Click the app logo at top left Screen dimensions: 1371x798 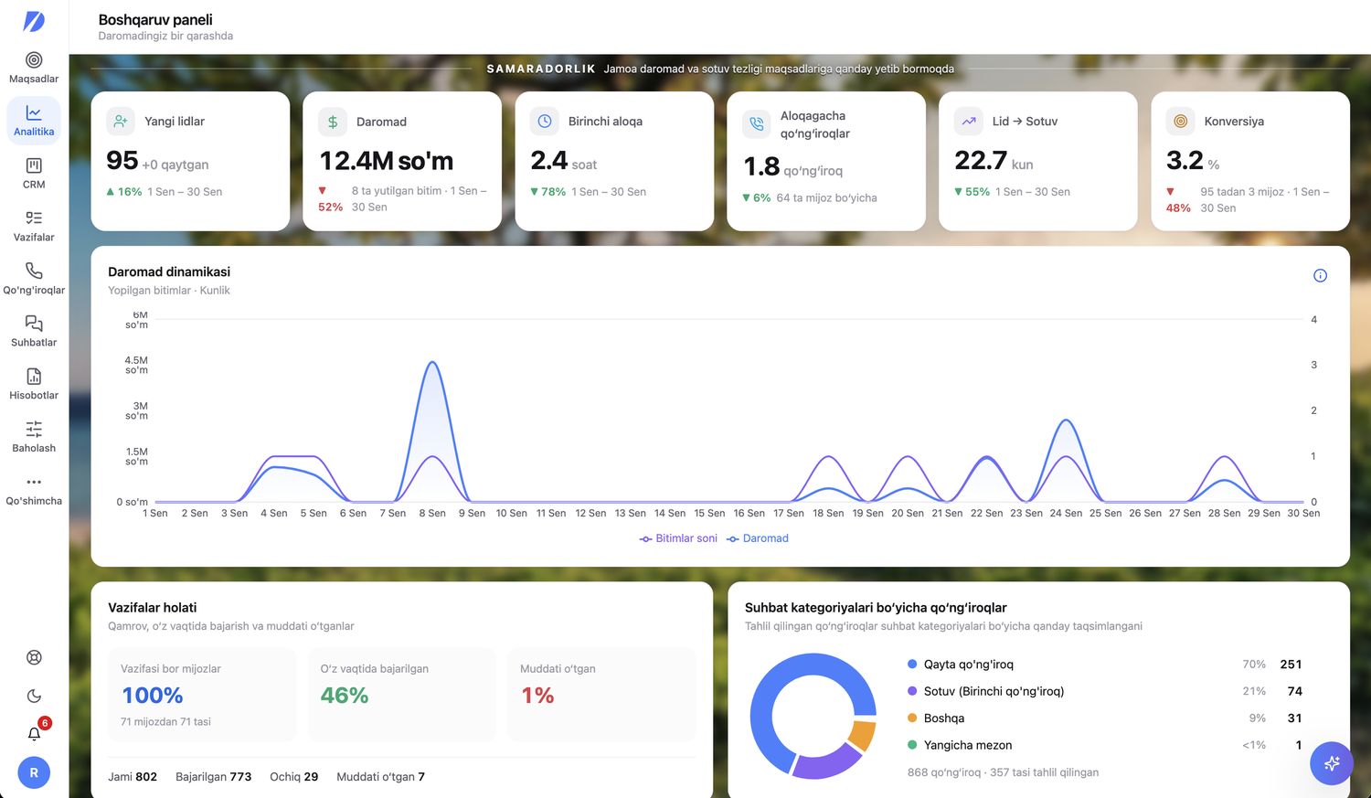[x=34, y=21]
